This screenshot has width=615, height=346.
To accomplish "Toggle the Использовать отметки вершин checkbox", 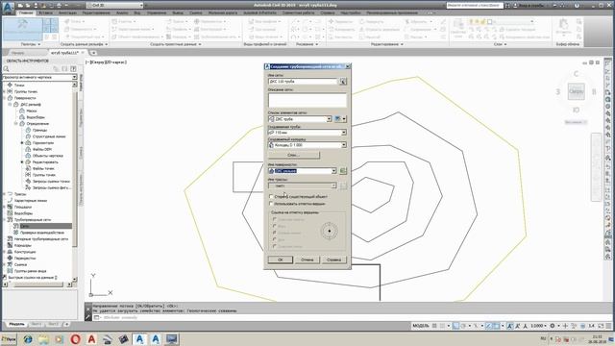I will pos(271,204).
